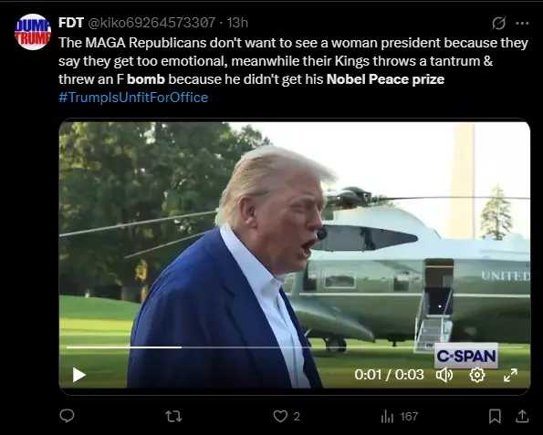
Task: View post analytics showing 167 views
Action: coord(400,417)
